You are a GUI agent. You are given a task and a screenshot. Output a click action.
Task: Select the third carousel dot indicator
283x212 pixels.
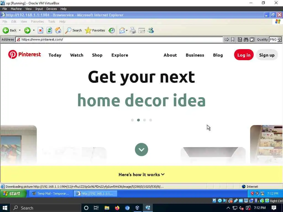coord(144,120)
